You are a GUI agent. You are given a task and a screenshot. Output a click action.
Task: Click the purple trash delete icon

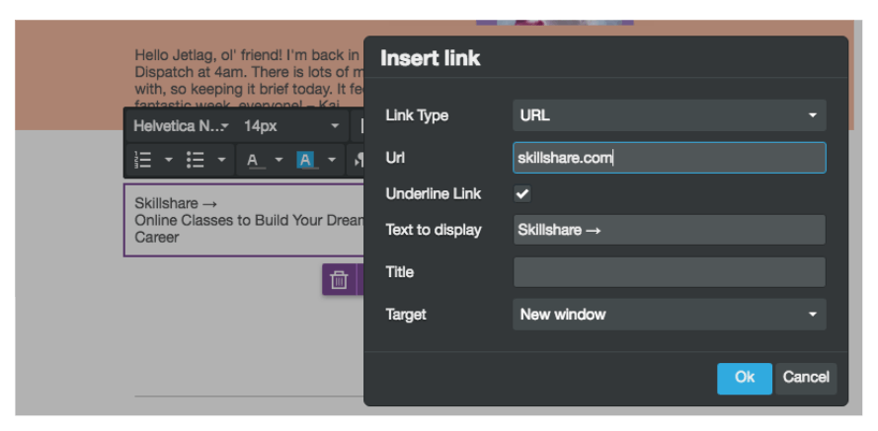tap(339, 280)
